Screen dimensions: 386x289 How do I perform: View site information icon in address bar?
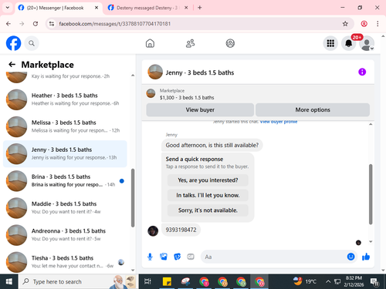(52, 24)
